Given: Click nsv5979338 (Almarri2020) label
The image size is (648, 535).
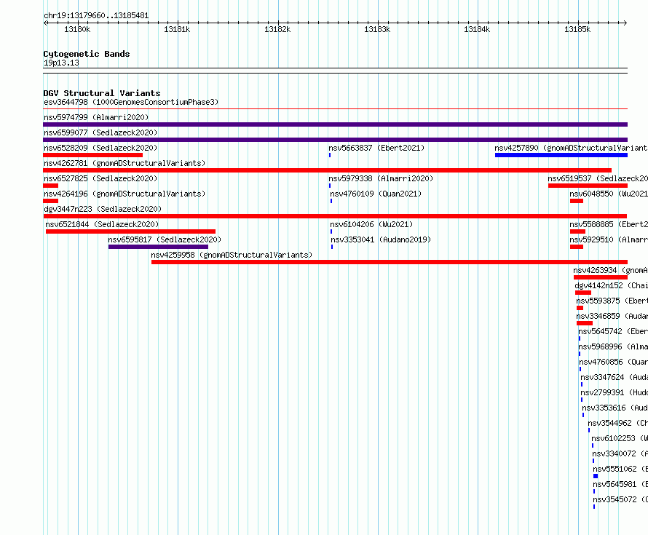Looking at the screenshot, I should pos(381,178).
